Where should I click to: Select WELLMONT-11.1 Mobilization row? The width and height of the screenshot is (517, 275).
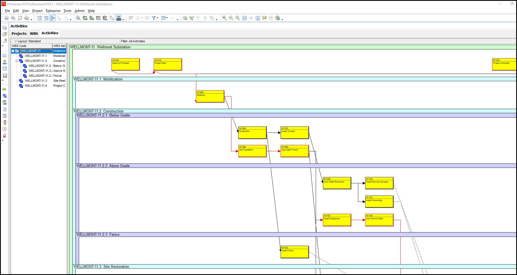(x=39, y=56)
